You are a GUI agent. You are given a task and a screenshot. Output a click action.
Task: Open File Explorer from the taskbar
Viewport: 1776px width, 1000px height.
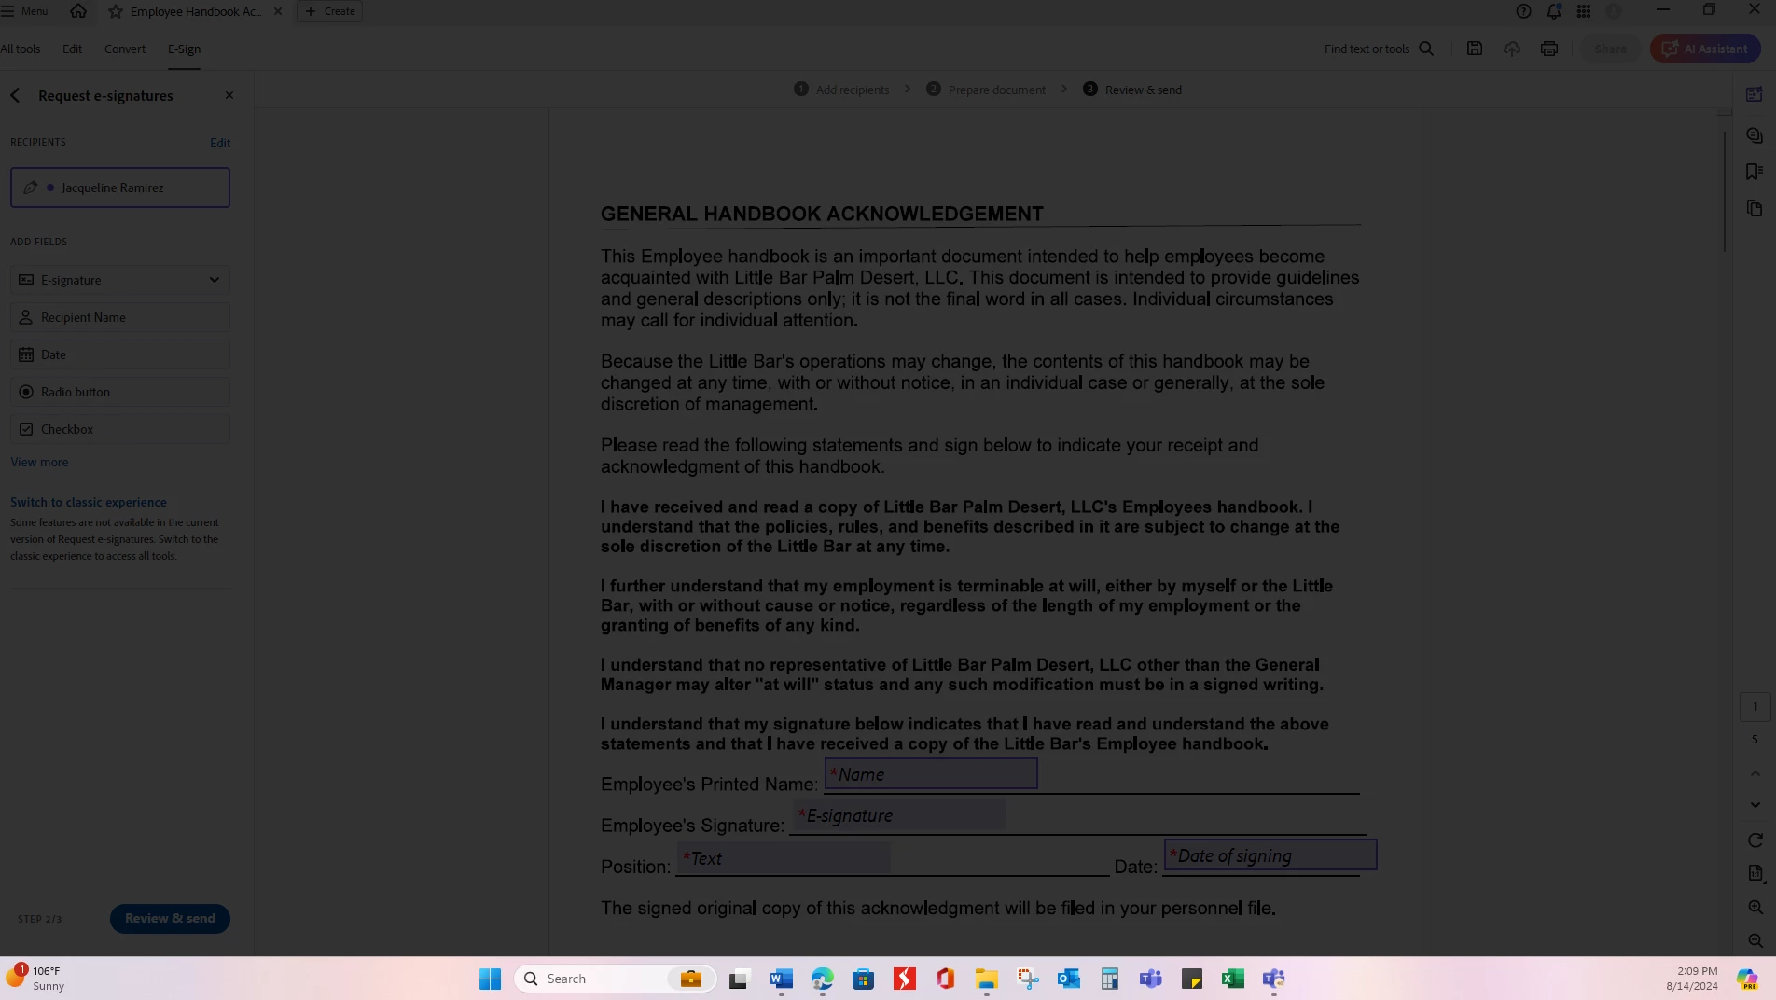[x=986, y=979]
